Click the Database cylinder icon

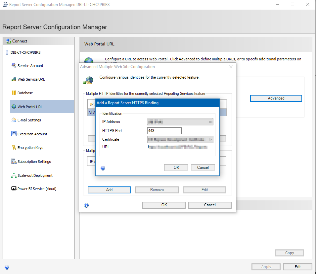pyautogui.click(x=14, y=93)
